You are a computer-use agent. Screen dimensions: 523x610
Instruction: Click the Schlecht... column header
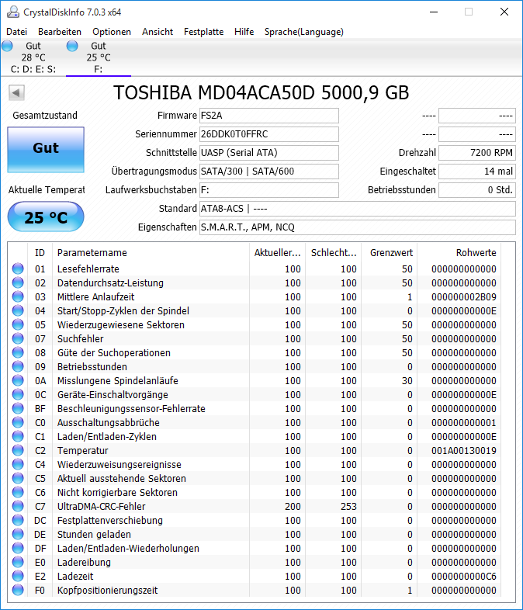click(334, 253)
